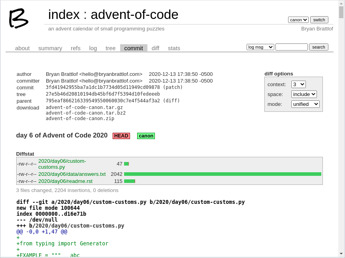Click the search button

click(318, 47)
